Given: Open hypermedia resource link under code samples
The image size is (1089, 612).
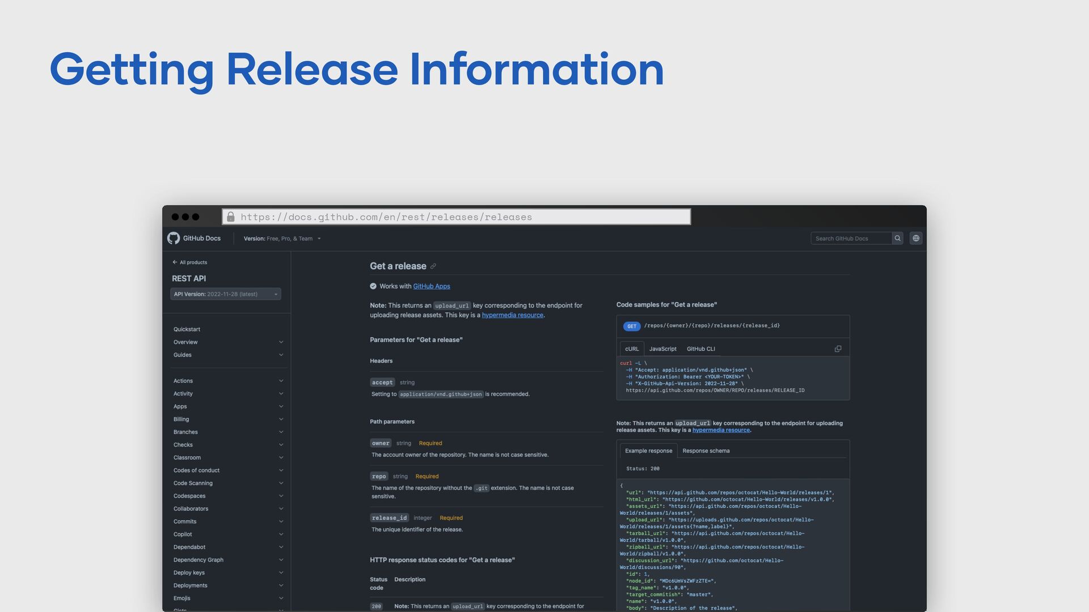Looking at the screenshot, I should (721, 430).
